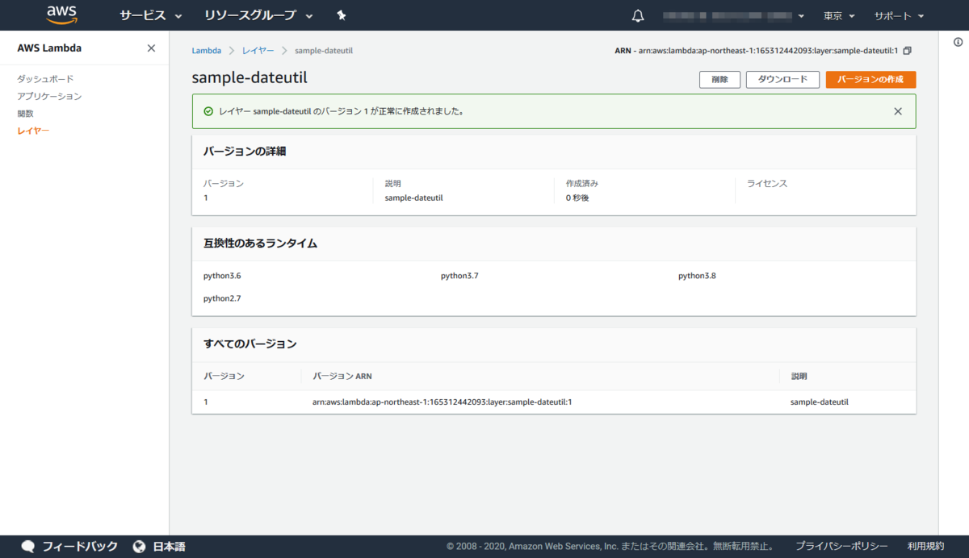Viewport: 969px width, 558px height.
Task: Close the AWS Lambda side panel
Action: pyautogui.click(x=151, y=48)
